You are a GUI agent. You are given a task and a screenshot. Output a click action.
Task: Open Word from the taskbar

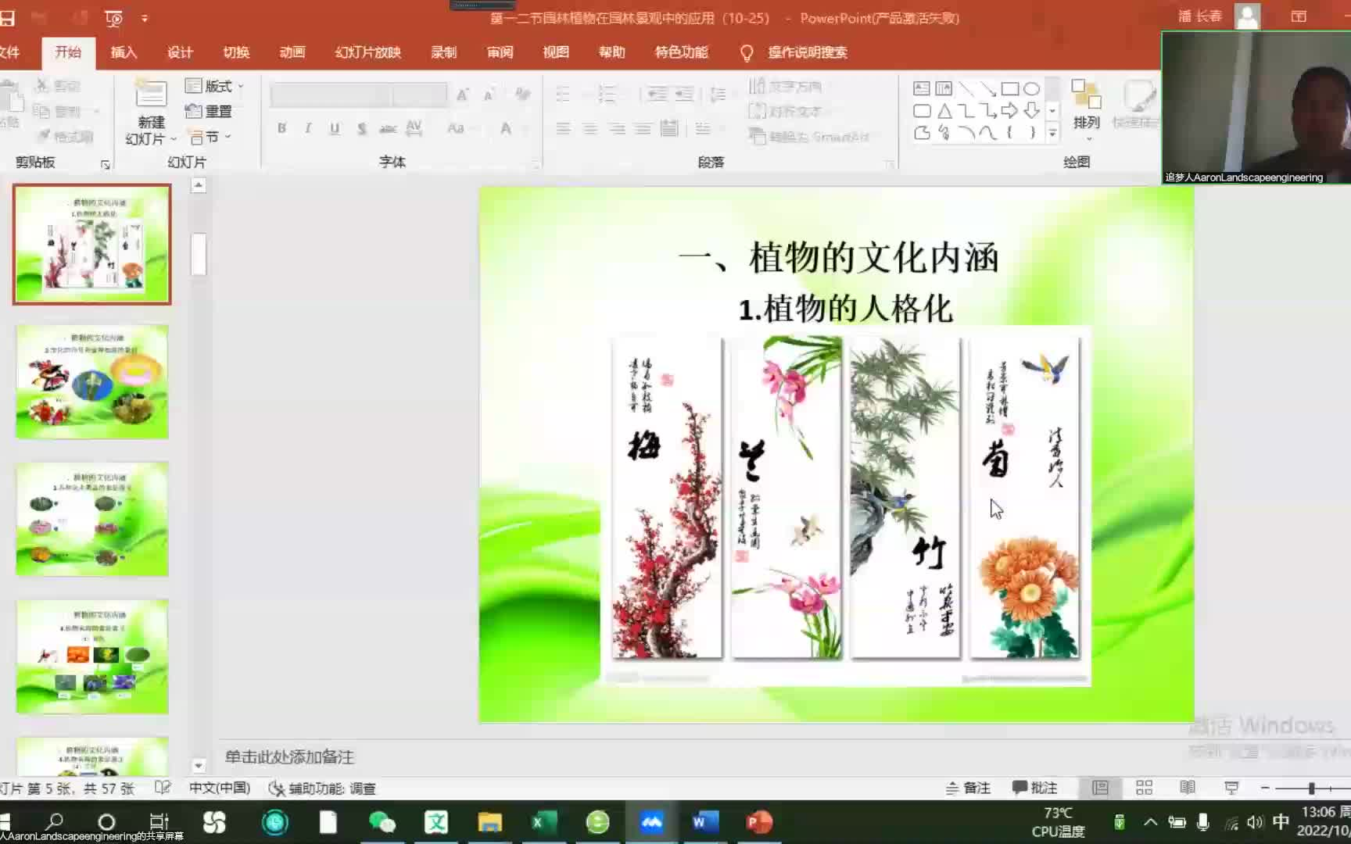click(704, 822)
